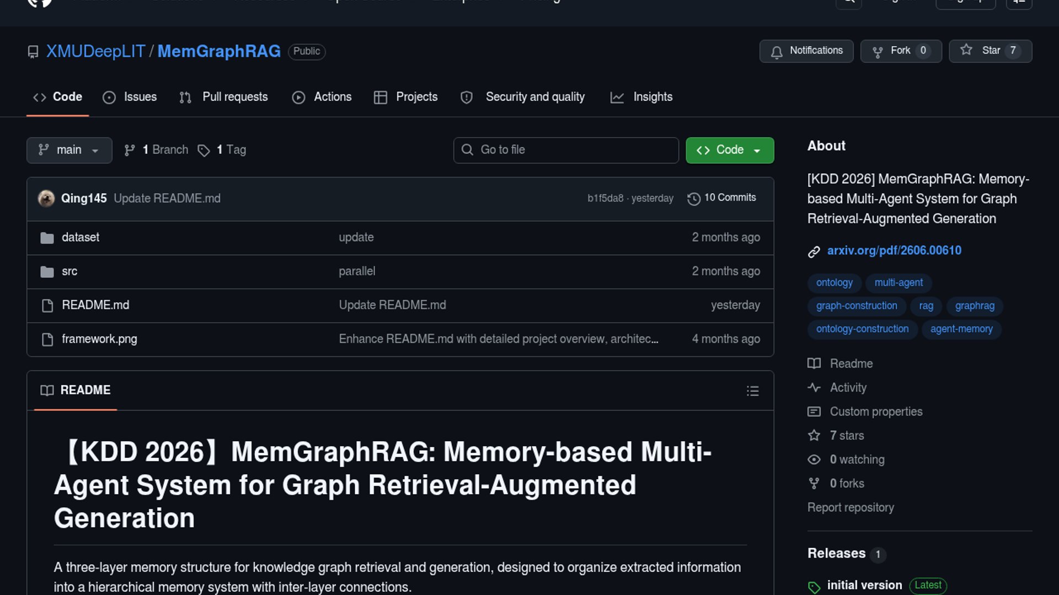Click the ontology topic tag
Viewport: 1059px width, 595px height.
835,283
